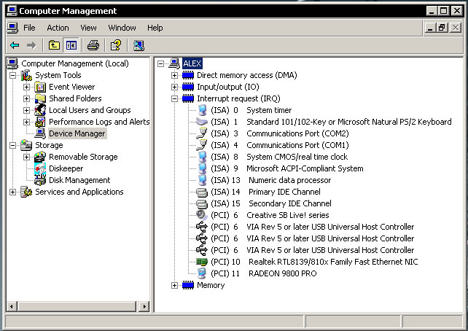Click the tree pane horizontal scrollbar thumb
This screenshot has width=468, height=331.
tap(77, 306)
